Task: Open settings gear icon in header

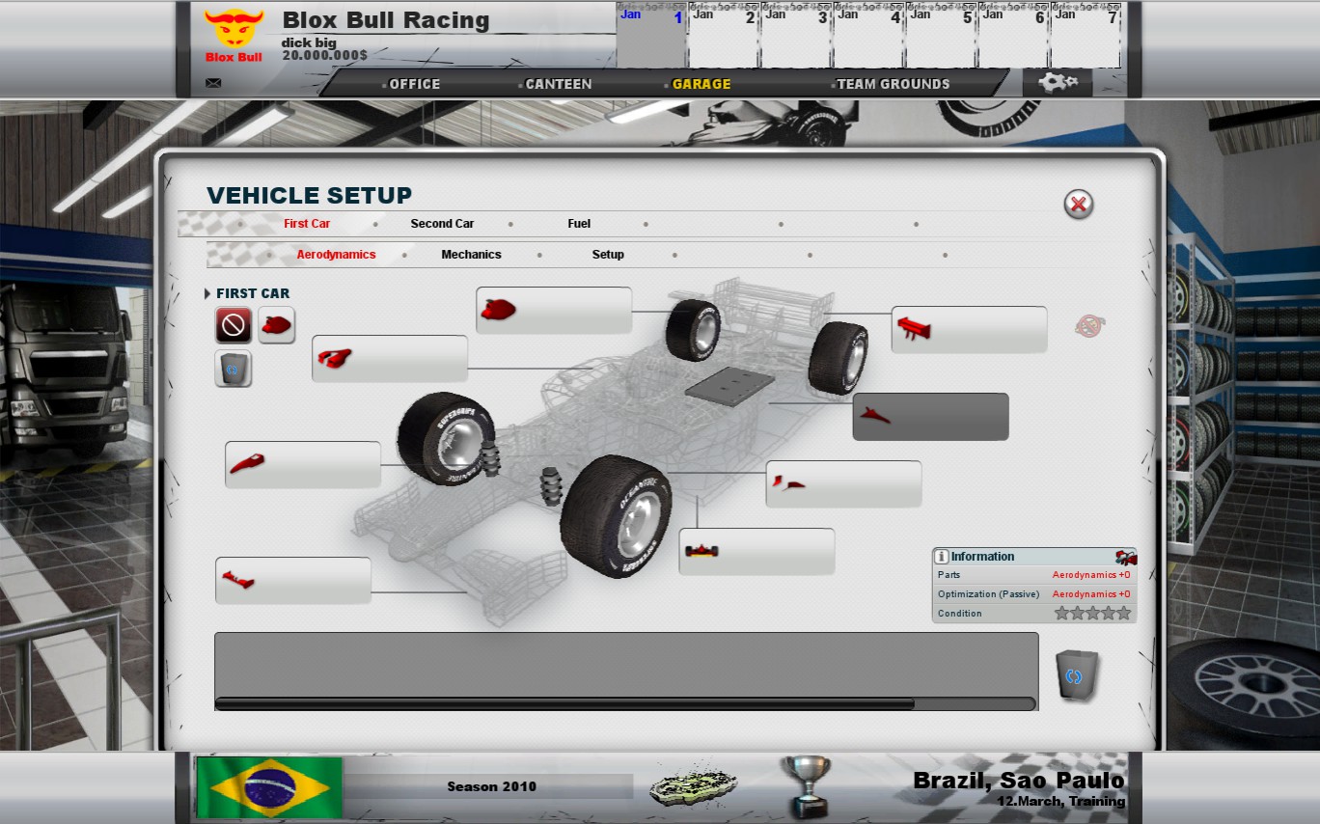Action: (1058, 82)
